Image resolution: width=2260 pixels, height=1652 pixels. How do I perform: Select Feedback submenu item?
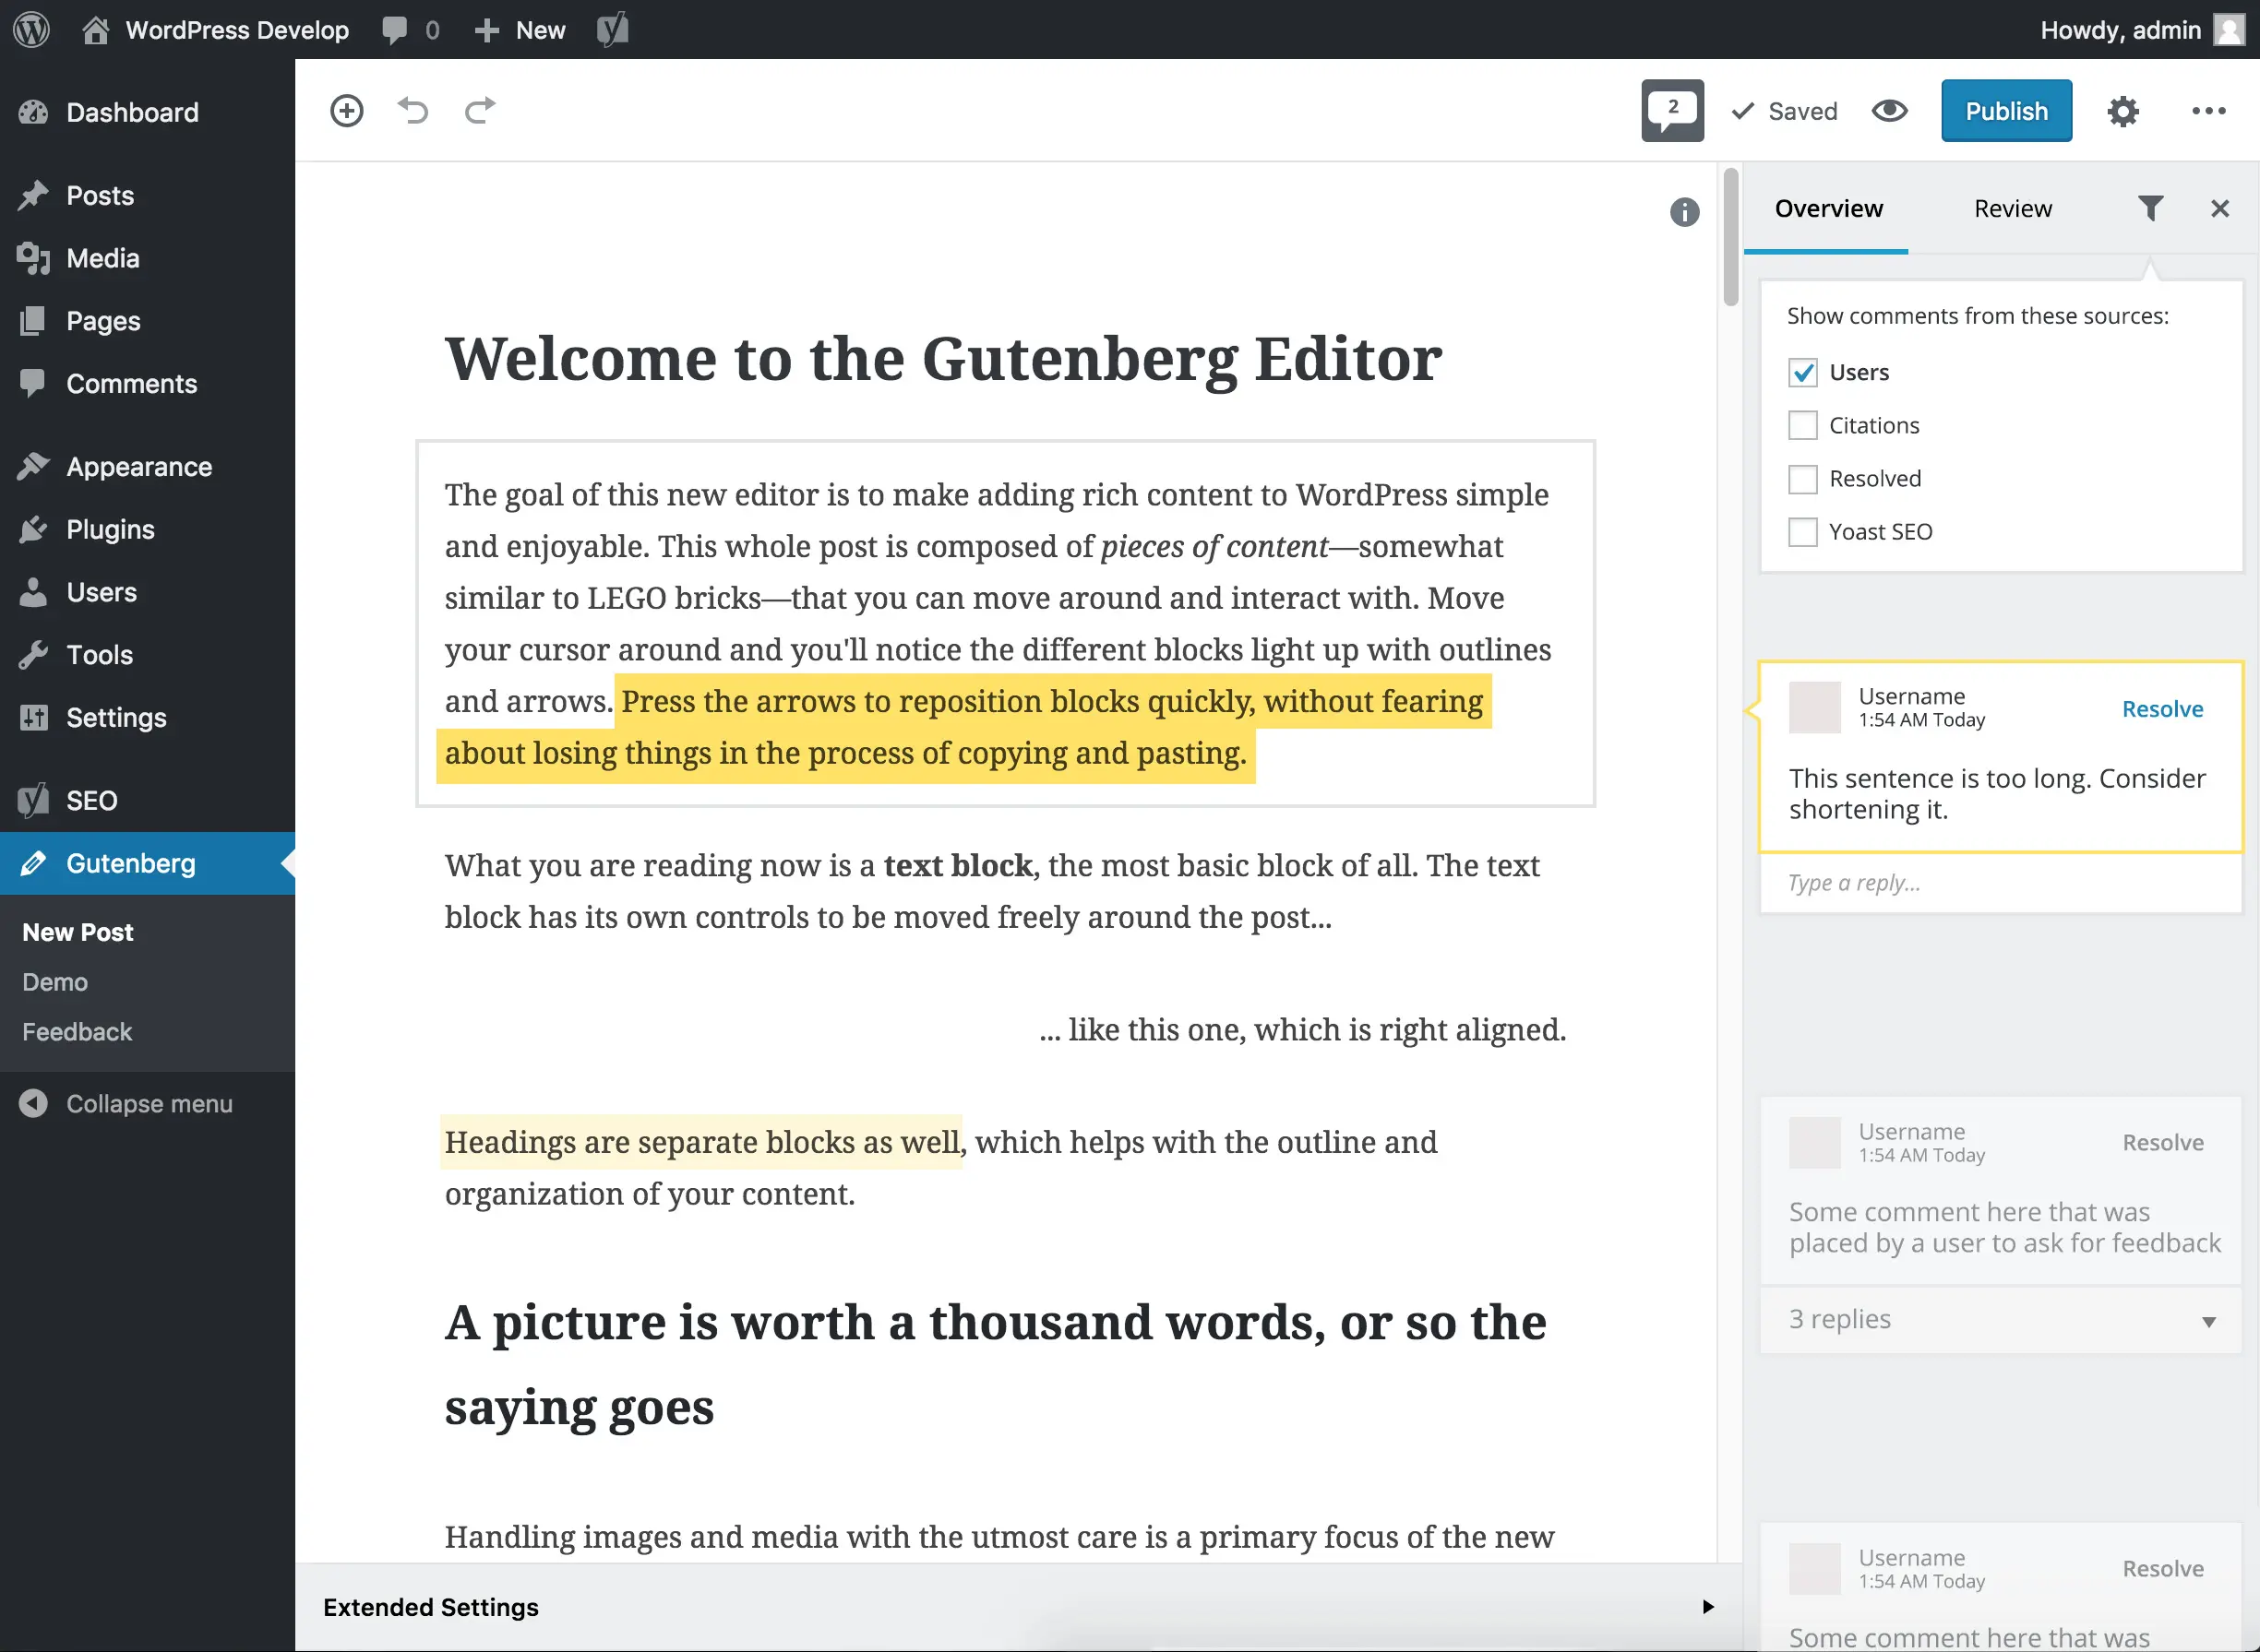[77, 1032]
